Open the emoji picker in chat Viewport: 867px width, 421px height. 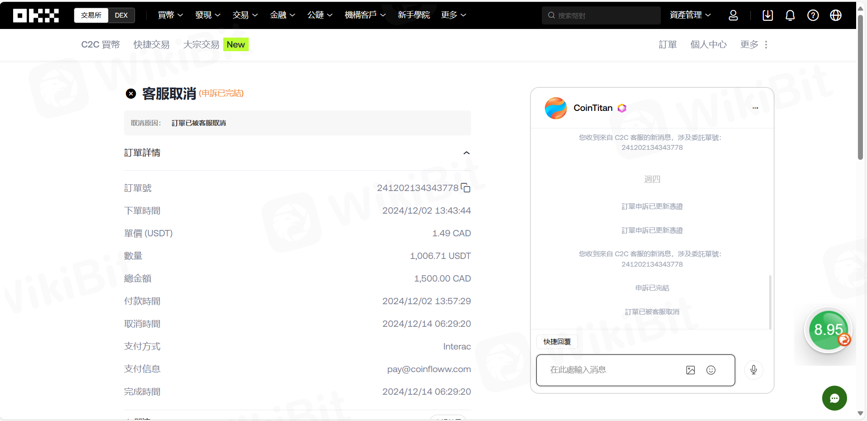[x=711, y=370]
